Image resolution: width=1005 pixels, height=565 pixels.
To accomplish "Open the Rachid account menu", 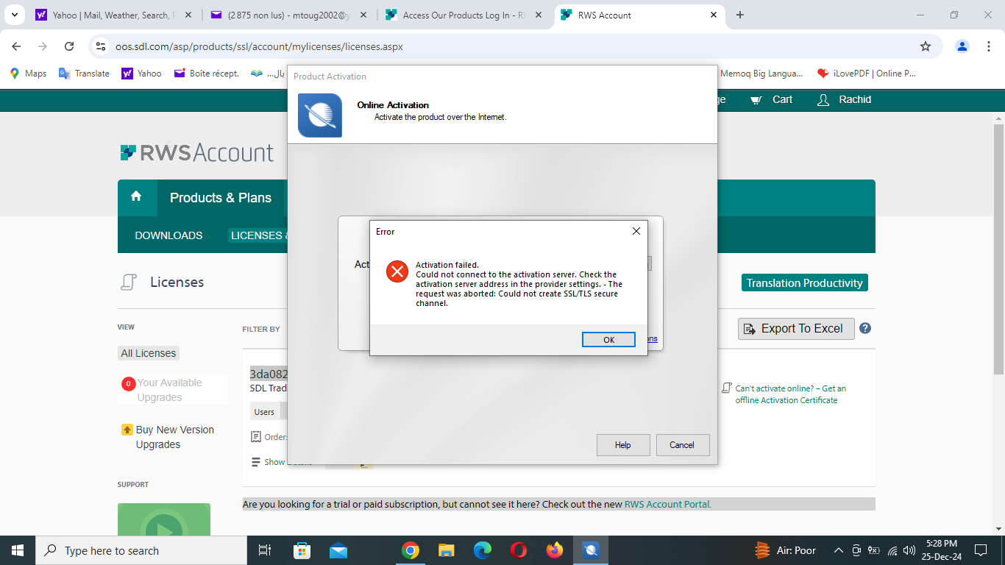I will tap(845, 99).
